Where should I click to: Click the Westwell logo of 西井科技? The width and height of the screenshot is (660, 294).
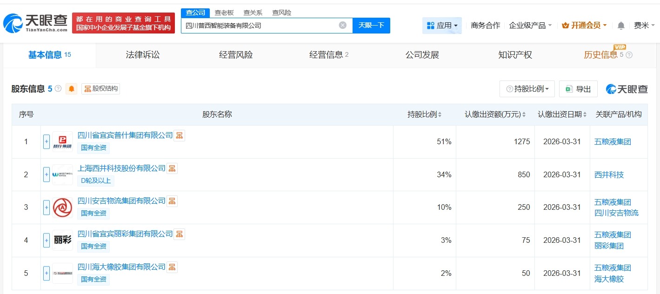pyautogui.click(x=62, y=174)
